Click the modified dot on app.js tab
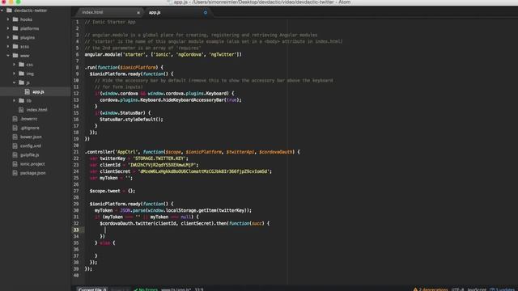 point(205,13)
